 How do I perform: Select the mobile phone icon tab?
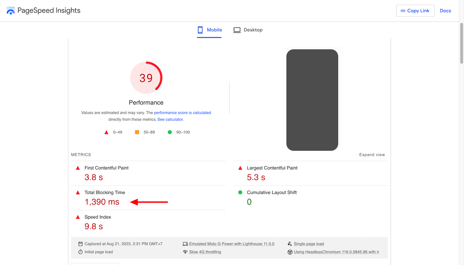pos(200,30)
